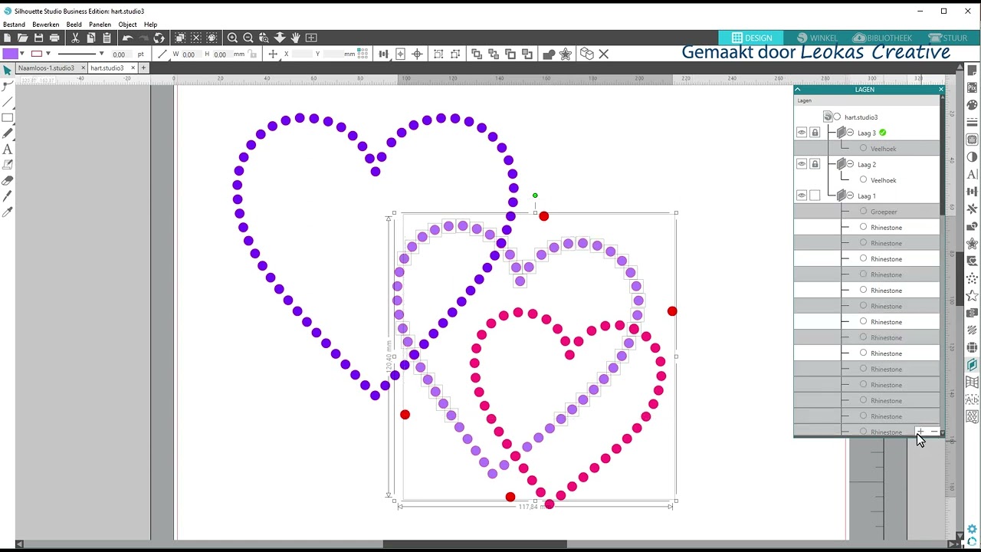The height and width of the screenshot is (552, 981).
Task: Collapse the LAGEN panel with chevron
Action: (x=798, y=90)
